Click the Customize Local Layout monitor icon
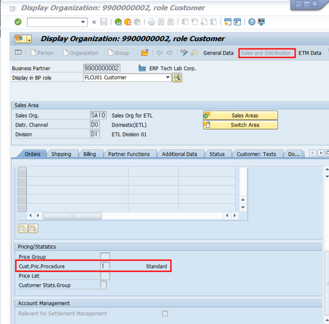The width and height of the screenshot is (329, 324). coord(261,22)
